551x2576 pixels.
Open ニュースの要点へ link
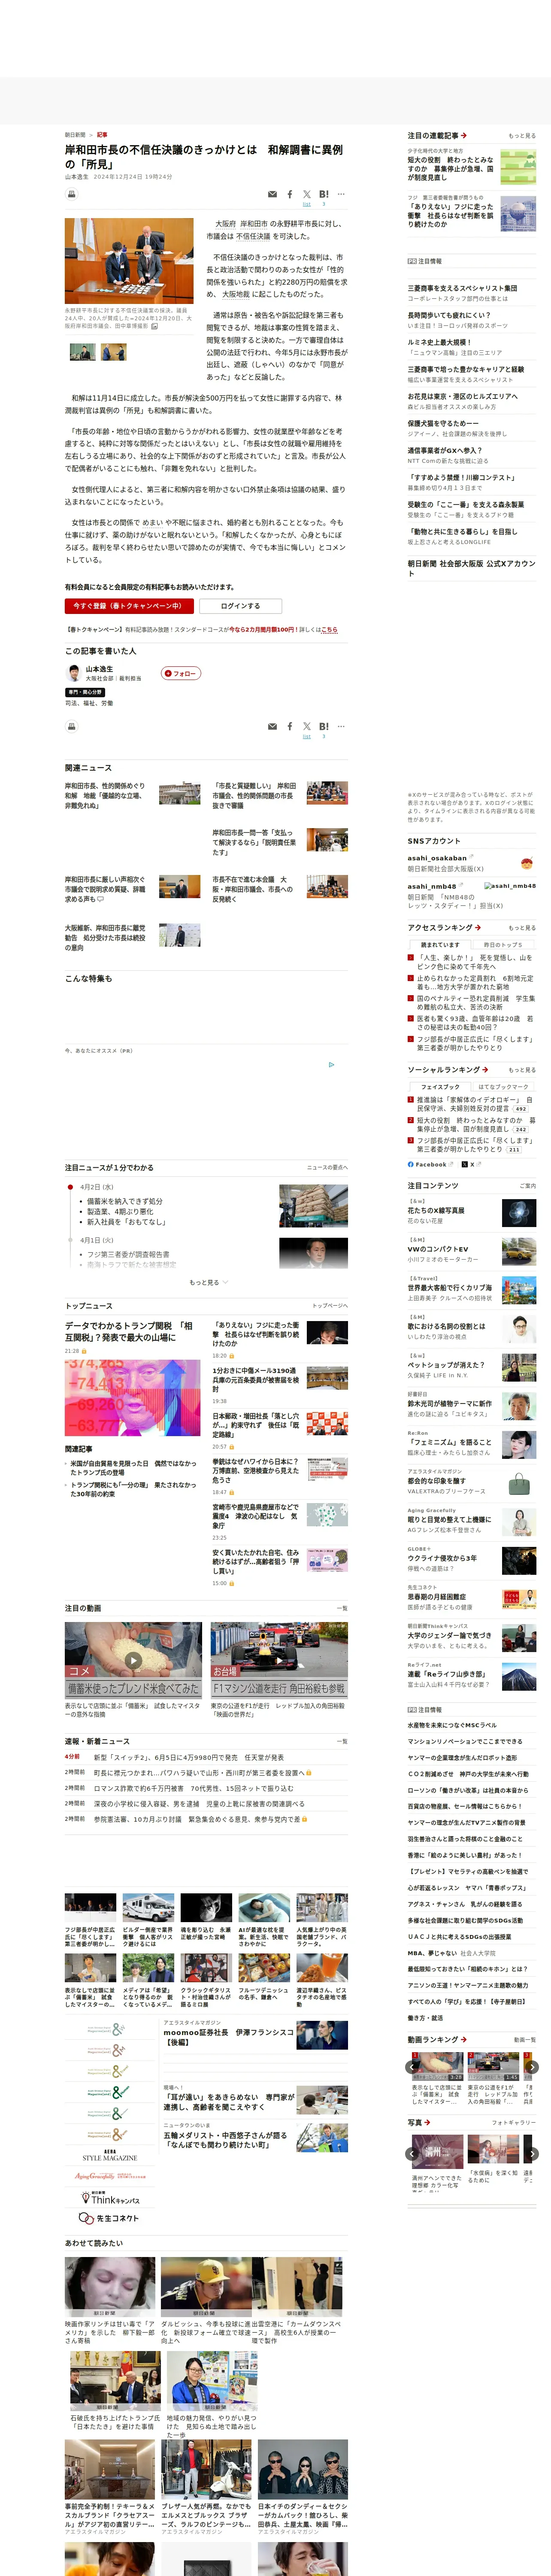[x=327, y=1167]
